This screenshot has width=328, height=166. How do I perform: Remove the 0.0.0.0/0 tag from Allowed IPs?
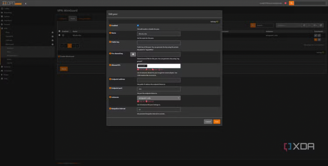click(146, 66)
